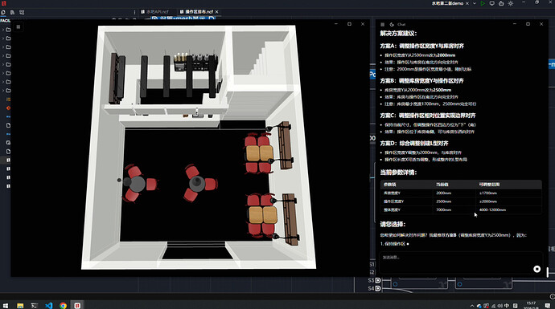
Task: Close the demo project tab with its X
Action: [467, 3]
